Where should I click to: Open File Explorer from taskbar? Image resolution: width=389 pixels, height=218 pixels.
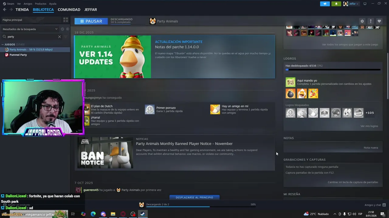tap(113, 214)
